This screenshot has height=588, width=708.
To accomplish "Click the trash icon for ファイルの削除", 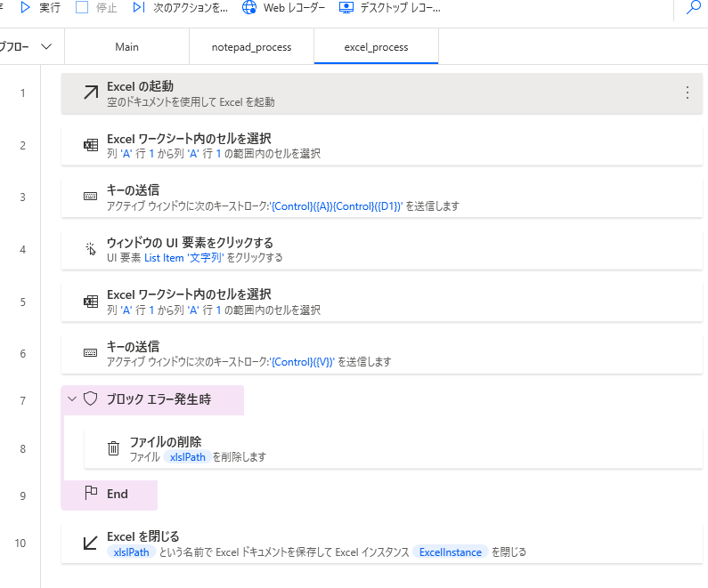I will pos(113,448).
